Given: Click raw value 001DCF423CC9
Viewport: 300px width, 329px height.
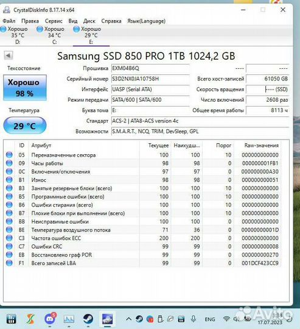Looking at the screenshot, I should point(260,263).
